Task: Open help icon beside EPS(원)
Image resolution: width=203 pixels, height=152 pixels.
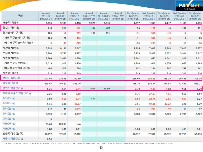Action: pyautogui.click(x=14, y=109)
